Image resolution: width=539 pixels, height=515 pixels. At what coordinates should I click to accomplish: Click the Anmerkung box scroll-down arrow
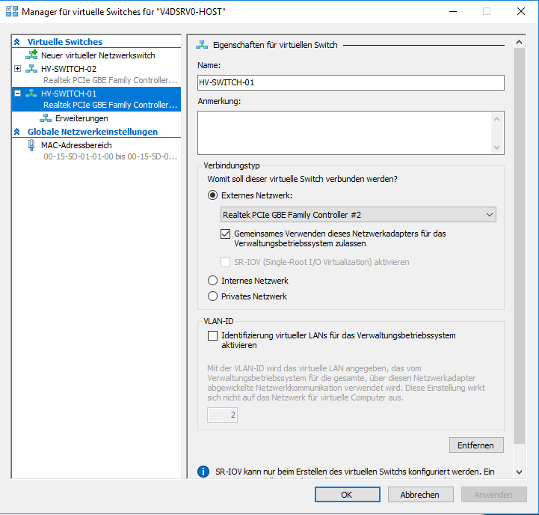[x=496, y=147]
